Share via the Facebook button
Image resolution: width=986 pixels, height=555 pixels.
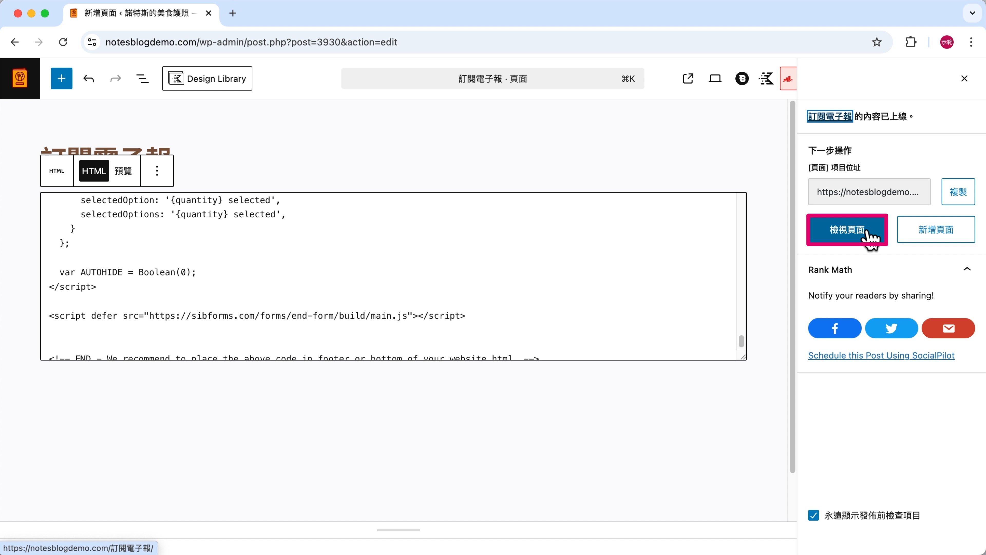(835, 328)
